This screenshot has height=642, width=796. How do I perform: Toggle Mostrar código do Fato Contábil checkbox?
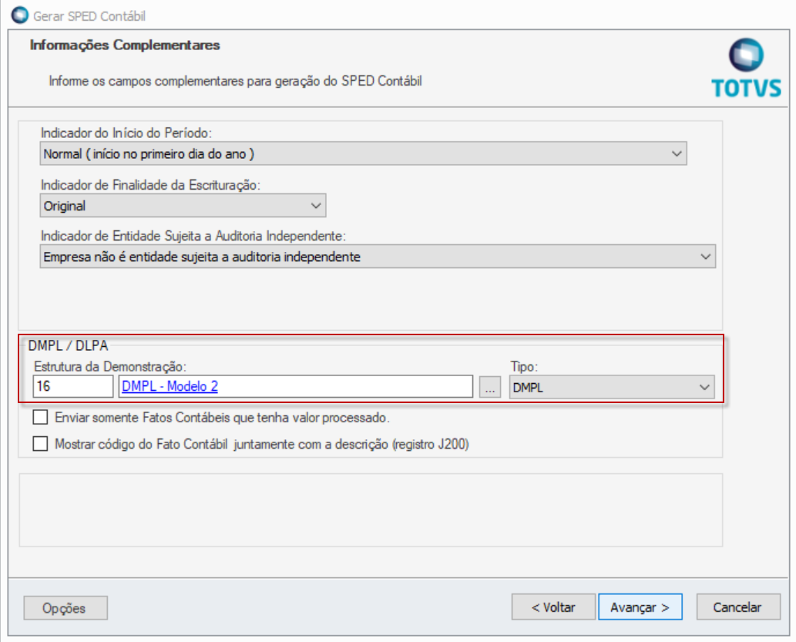40,444
